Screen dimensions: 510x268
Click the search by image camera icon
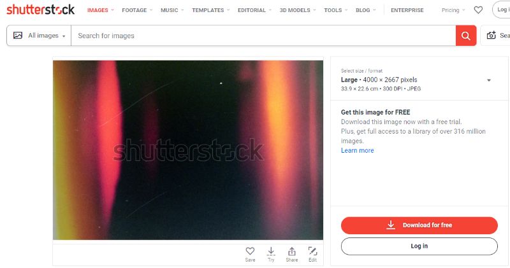coord(491,36)
